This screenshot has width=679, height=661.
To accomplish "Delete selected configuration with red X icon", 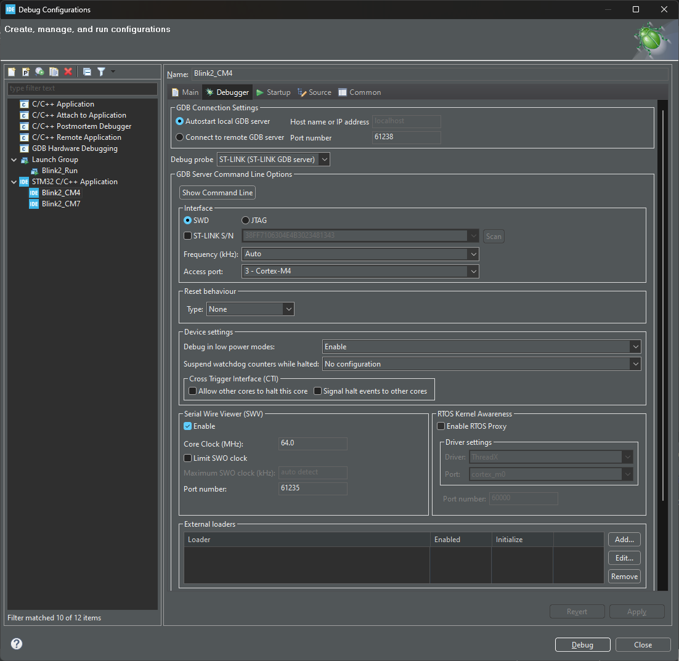I will pyautogui.click(x=68, y=72).
